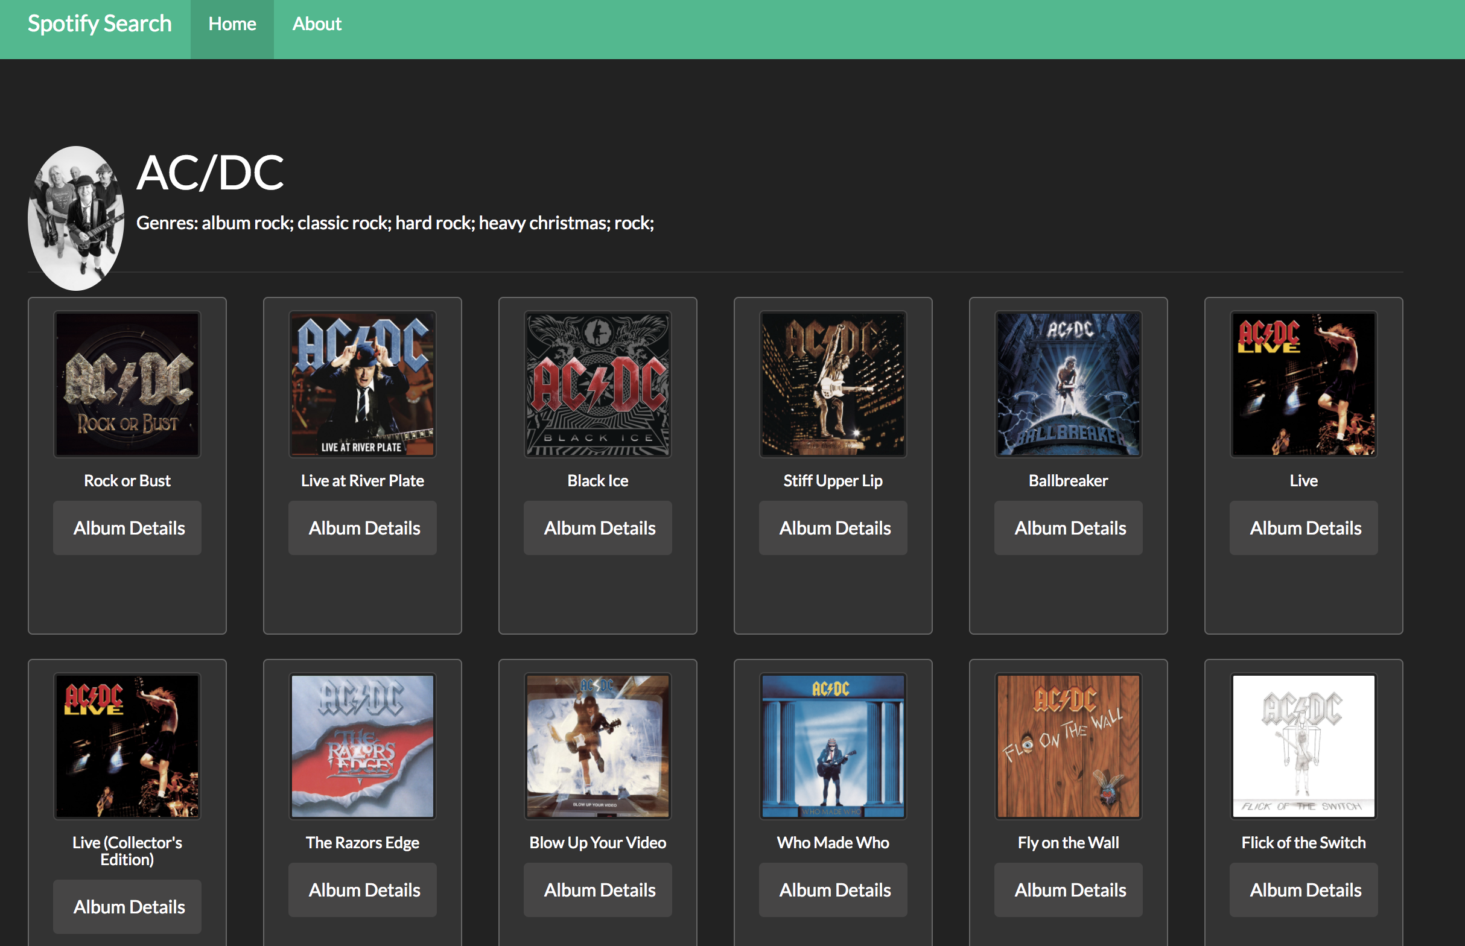This screenshot has height=946, width=1465.
Task: Click the Blow Up Your Video artwork
Action: [598, 746]
